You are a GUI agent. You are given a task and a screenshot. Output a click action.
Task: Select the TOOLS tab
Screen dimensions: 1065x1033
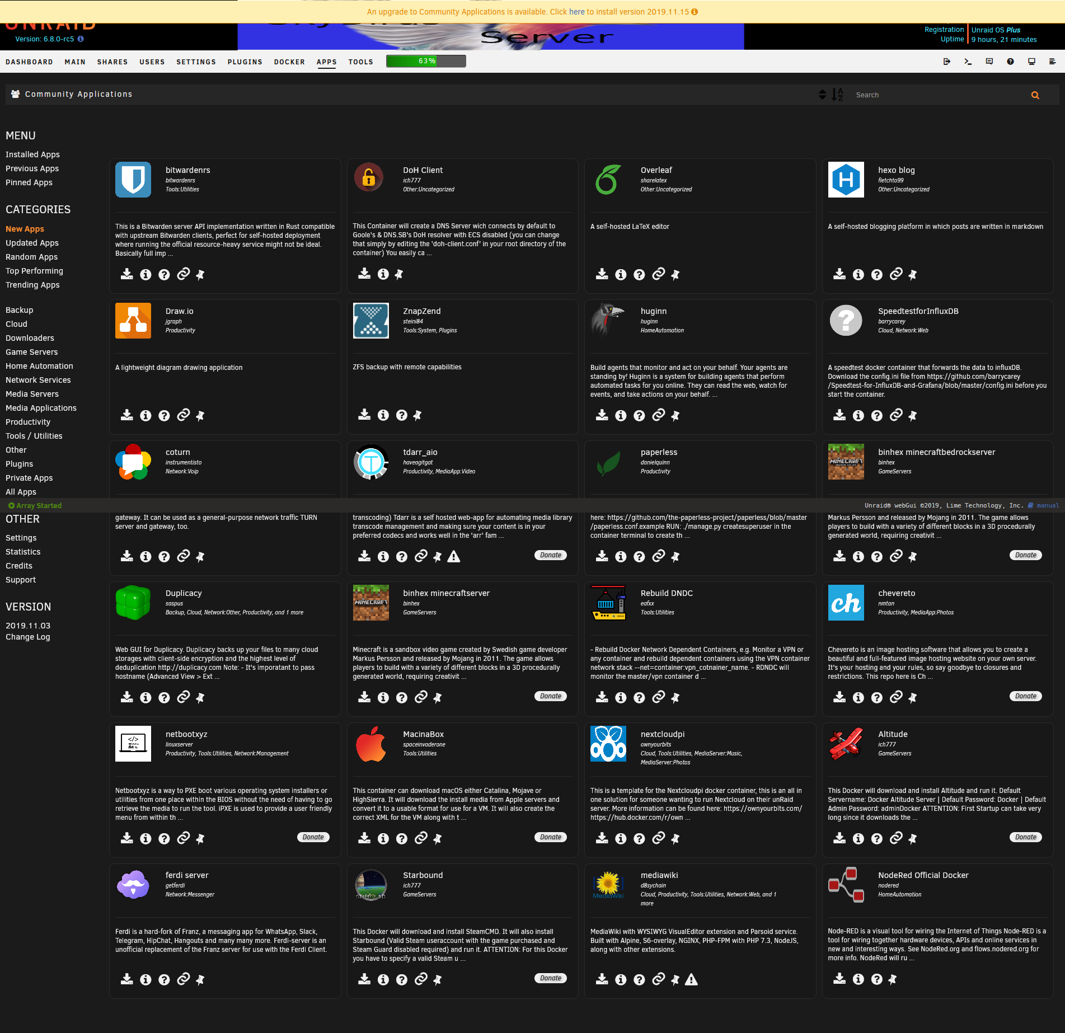point(360,62)
